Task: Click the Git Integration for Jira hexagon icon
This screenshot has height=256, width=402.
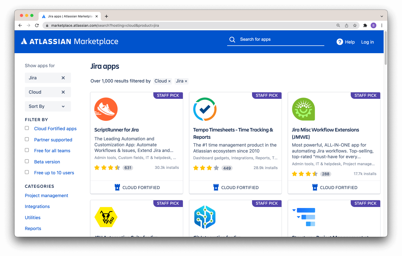Action: pyautogui.click(x=205, y=217)
